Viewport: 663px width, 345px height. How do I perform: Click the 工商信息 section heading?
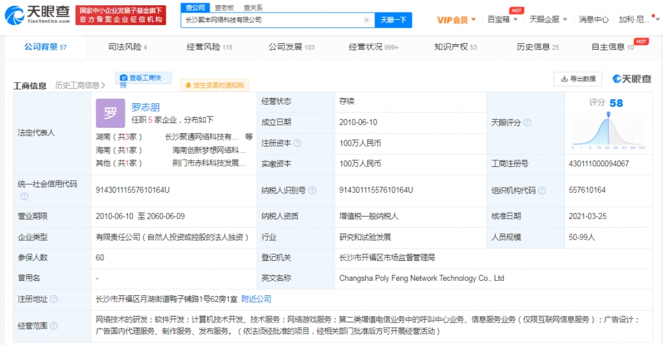click(x=30, y=86)
